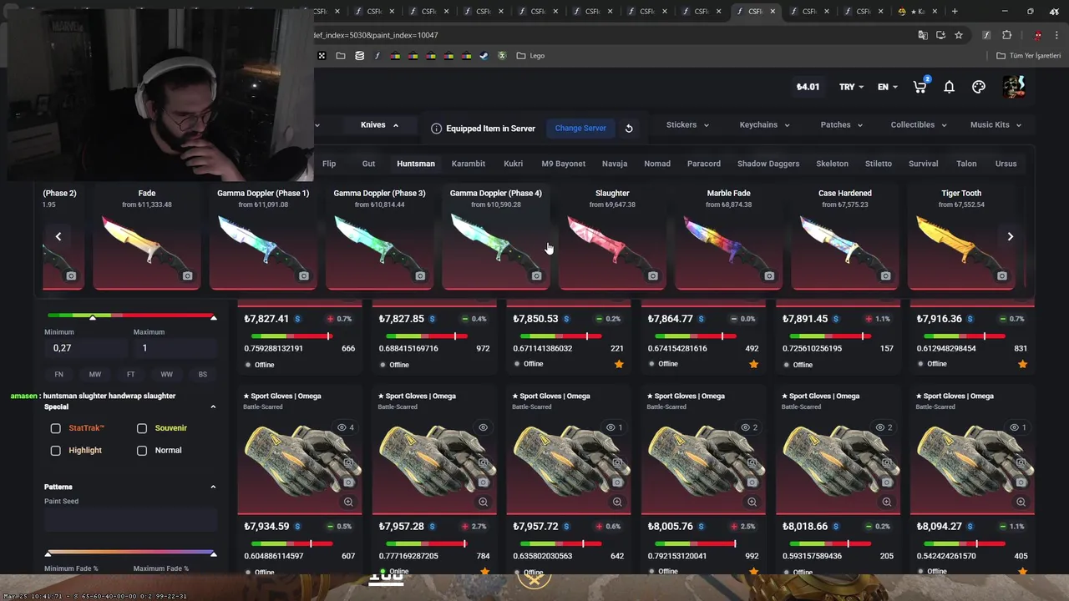Enable the Souvenir checkbox
This screenshot has height=601, width=1069.
[x=142, y=428]
